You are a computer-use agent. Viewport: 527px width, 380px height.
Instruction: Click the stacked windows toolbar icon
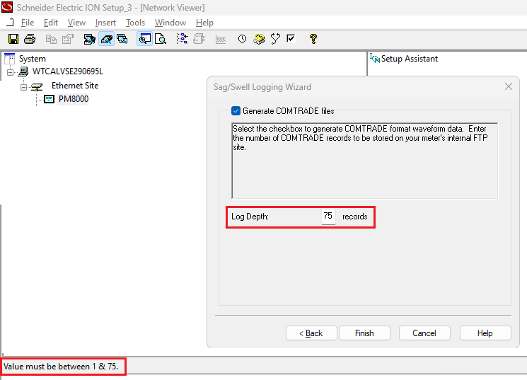(122, 40)
